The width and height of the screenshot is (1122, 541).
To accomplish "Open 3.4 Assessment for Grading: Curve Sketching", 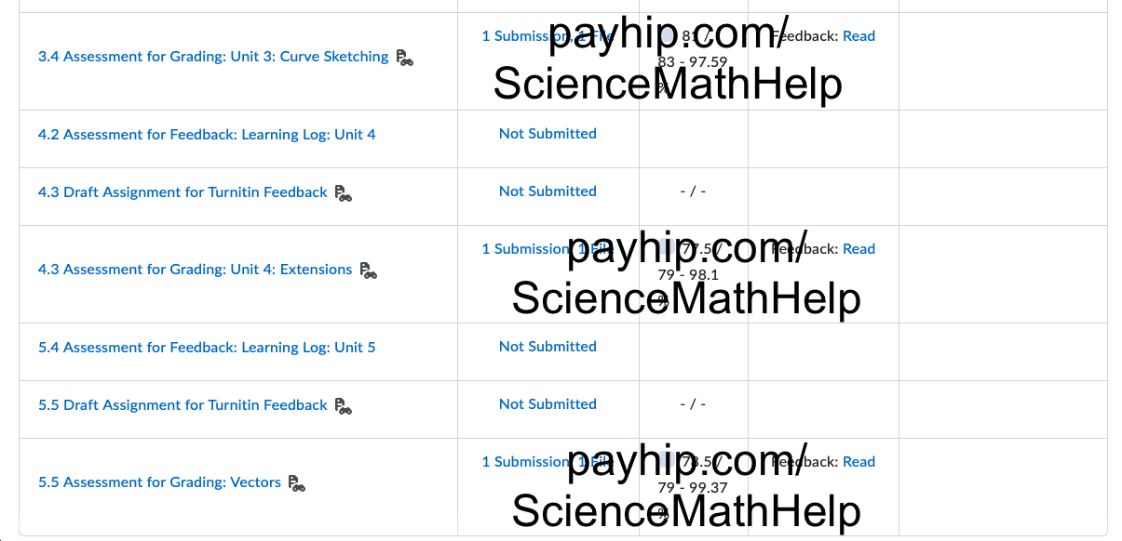I will coord(213,57).
